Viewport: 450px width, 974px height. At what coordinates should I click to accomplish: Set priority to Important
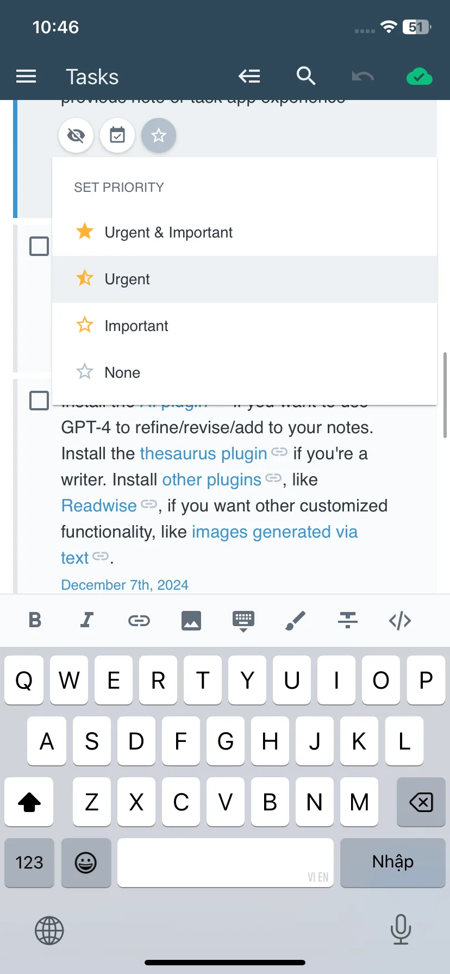click(245, 326)
